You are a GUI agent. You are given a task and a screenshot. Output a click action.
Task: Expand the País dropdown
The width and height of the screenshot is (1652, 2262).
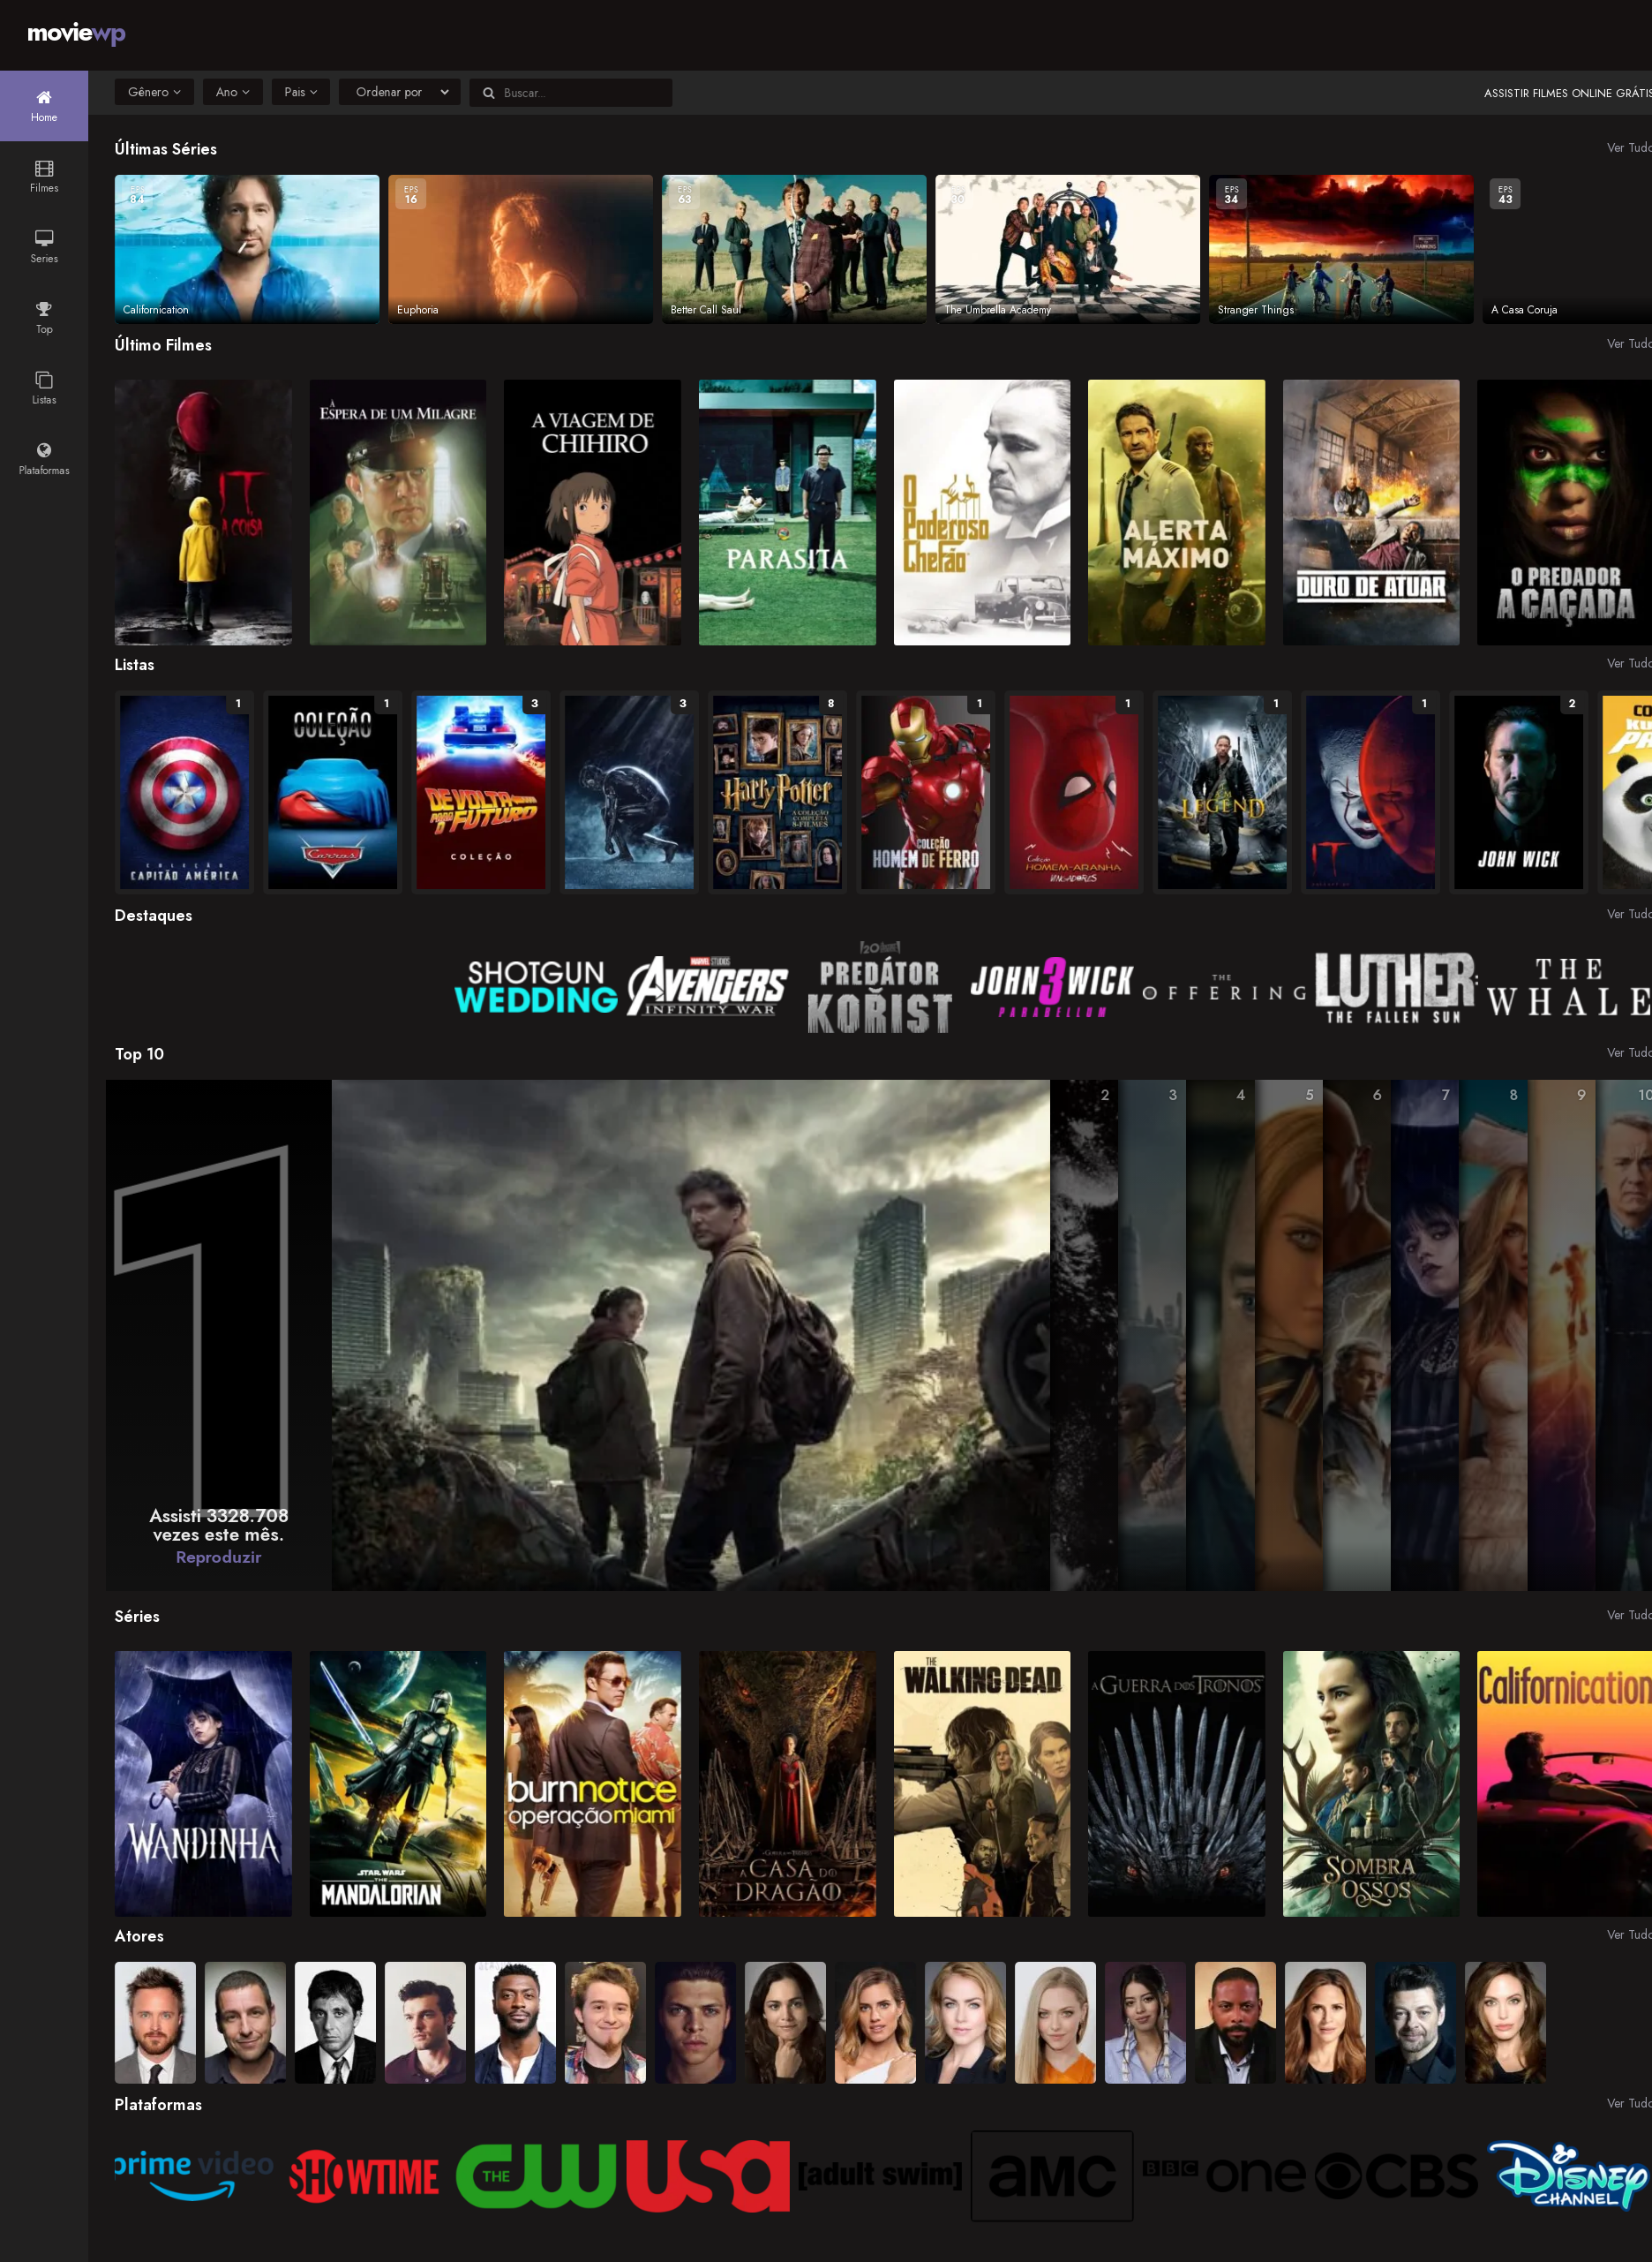(x=300, y=92)
